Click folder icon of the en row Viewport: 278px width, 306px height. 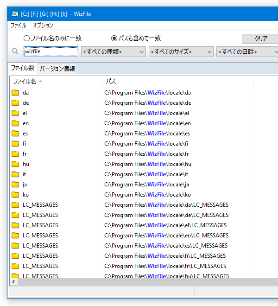(15, 123)
